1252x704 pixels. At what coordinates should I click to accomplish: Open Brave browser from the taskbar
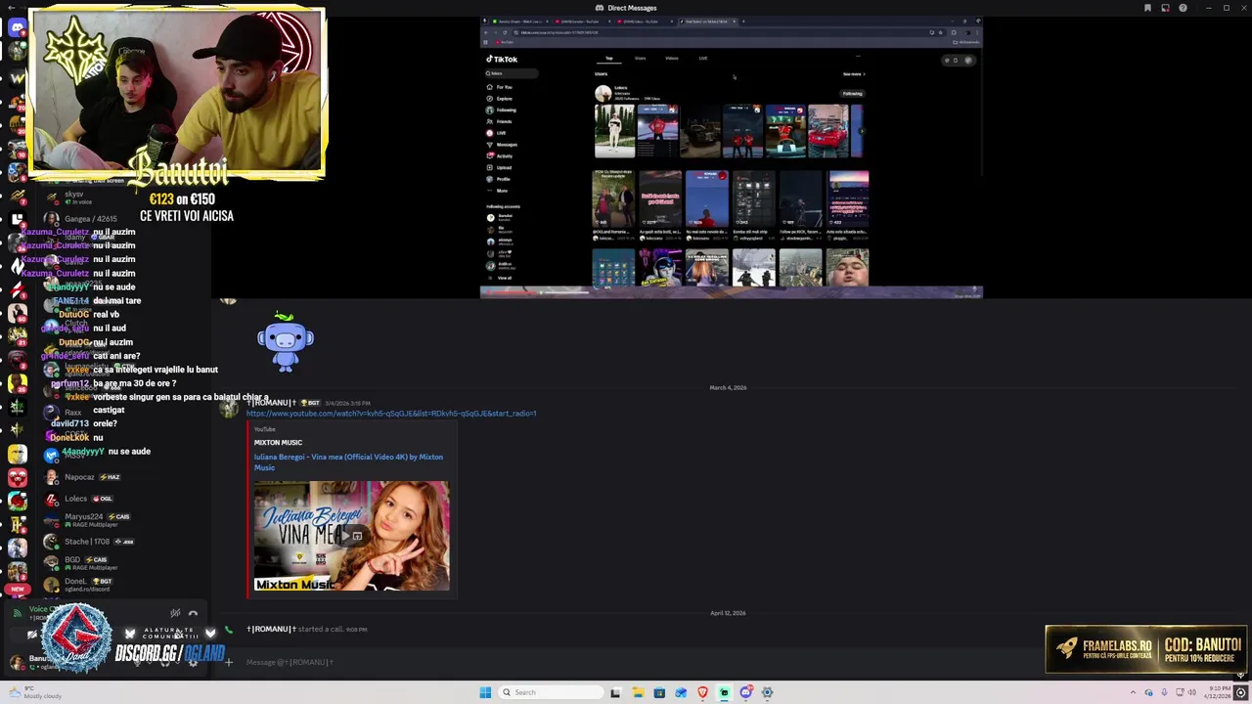[702, 692]
